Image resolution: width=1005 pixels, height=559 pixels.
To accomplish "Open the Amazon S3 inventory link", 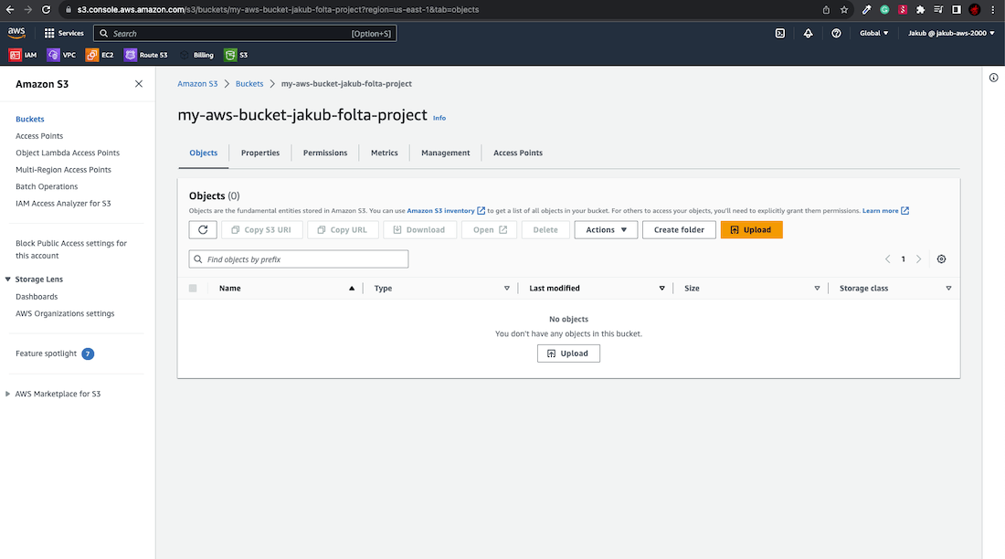I will [x=440, y=211].
